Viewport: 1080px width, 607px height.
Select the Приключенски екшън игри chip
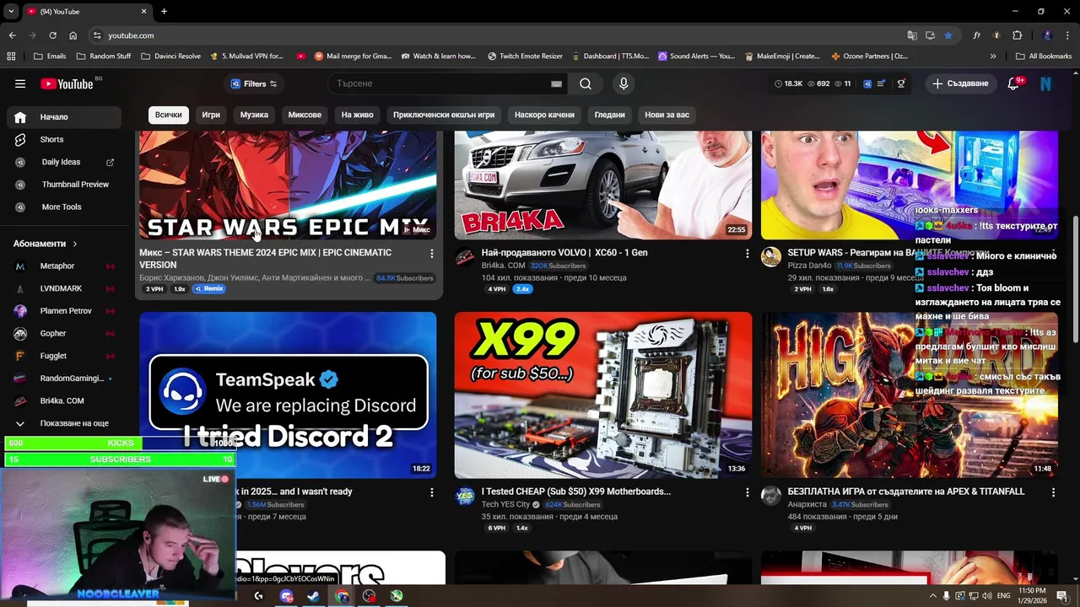[x=444, y=115]
